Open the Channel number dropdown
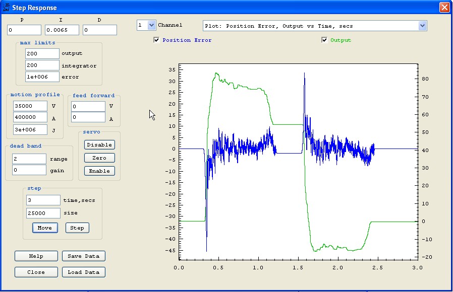 pos(151,25)
